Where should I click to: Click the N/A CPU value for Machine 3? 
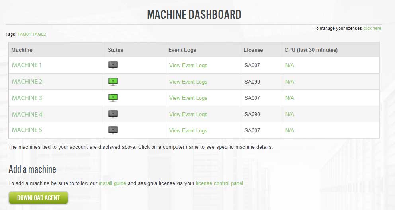point(290,98)
